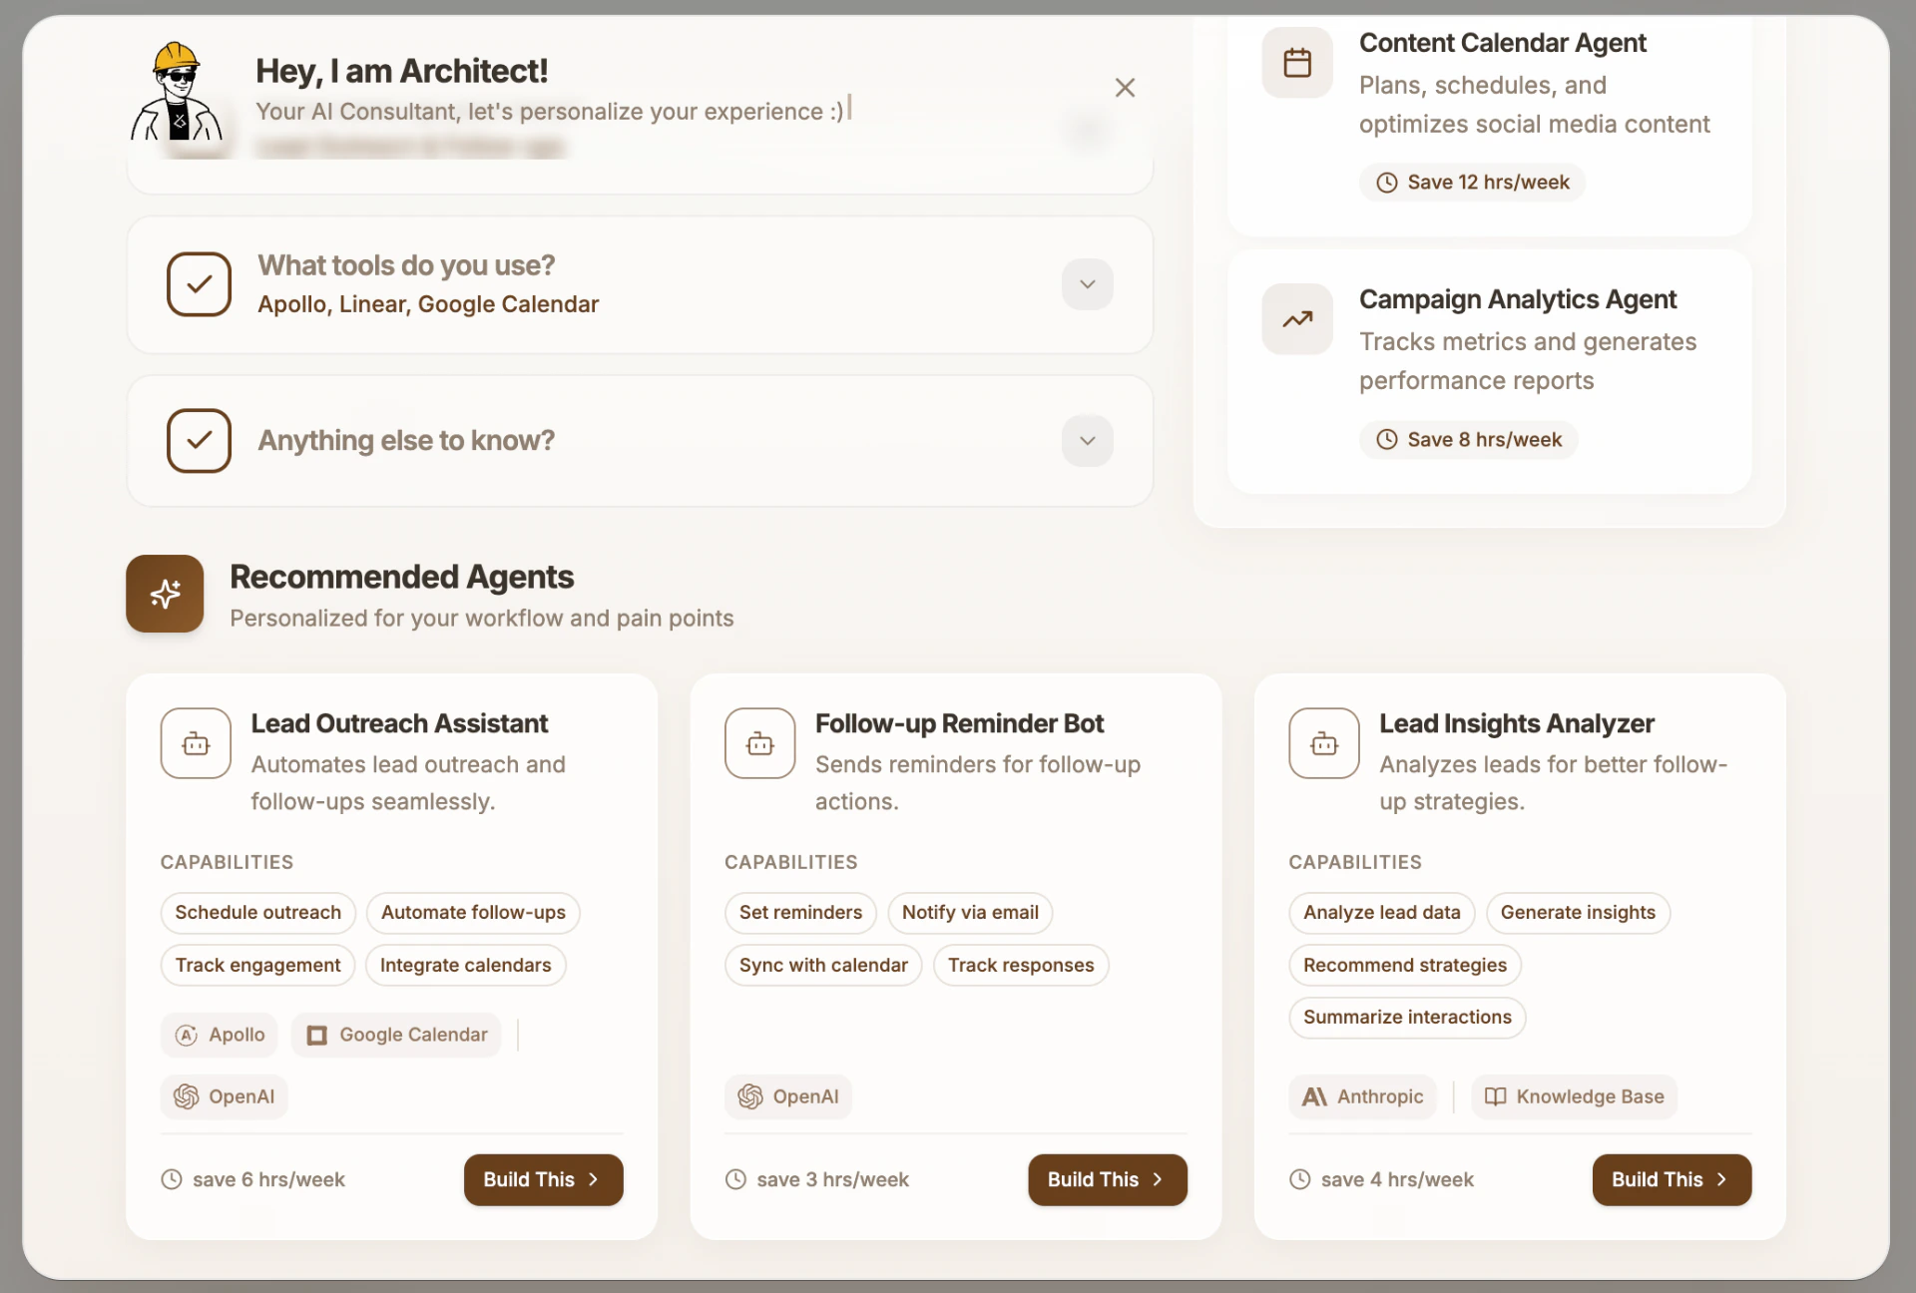Image resolution: width=1916 pixels, height=1293 pixels.
Task: Click the Apollo integration chip
Action: pyautogui.click(x=220, y=1035)
